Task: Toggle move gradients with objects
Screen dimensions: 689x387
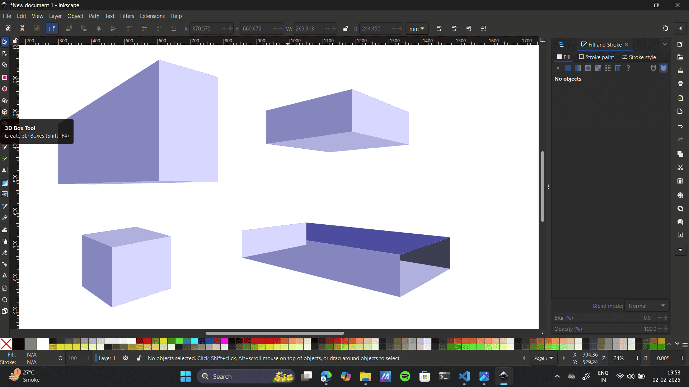Action: 469,28
